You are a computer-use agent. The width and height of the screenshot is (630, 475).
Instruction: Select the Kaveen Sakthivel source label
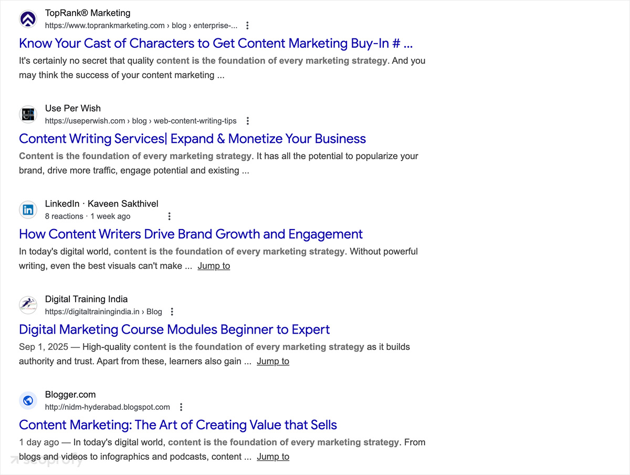click(x=123, y=203)
